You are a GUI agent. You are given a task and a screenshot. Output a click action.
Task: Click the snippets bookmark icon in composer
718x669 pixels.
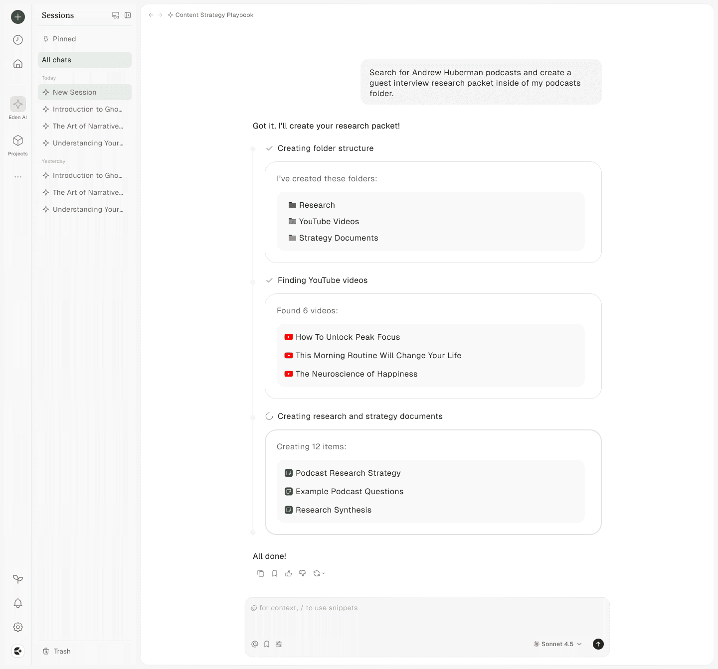pyautogui.click(x=267, y=644)
